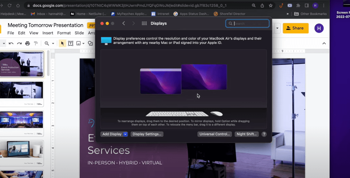The width and height of the screenshot is (350, 178).
Task: Select the Paint format tool
Action: 36,43
